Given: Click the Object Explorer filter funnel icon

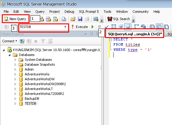Looking at the screenshot, I should tap(43, 41).
